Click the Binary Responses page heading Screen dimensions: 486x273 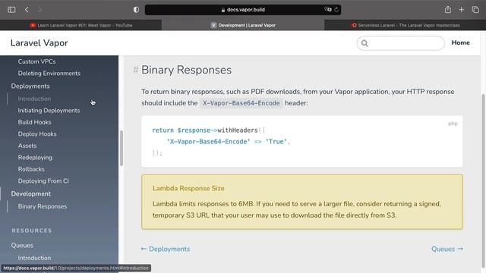point(186,70)
